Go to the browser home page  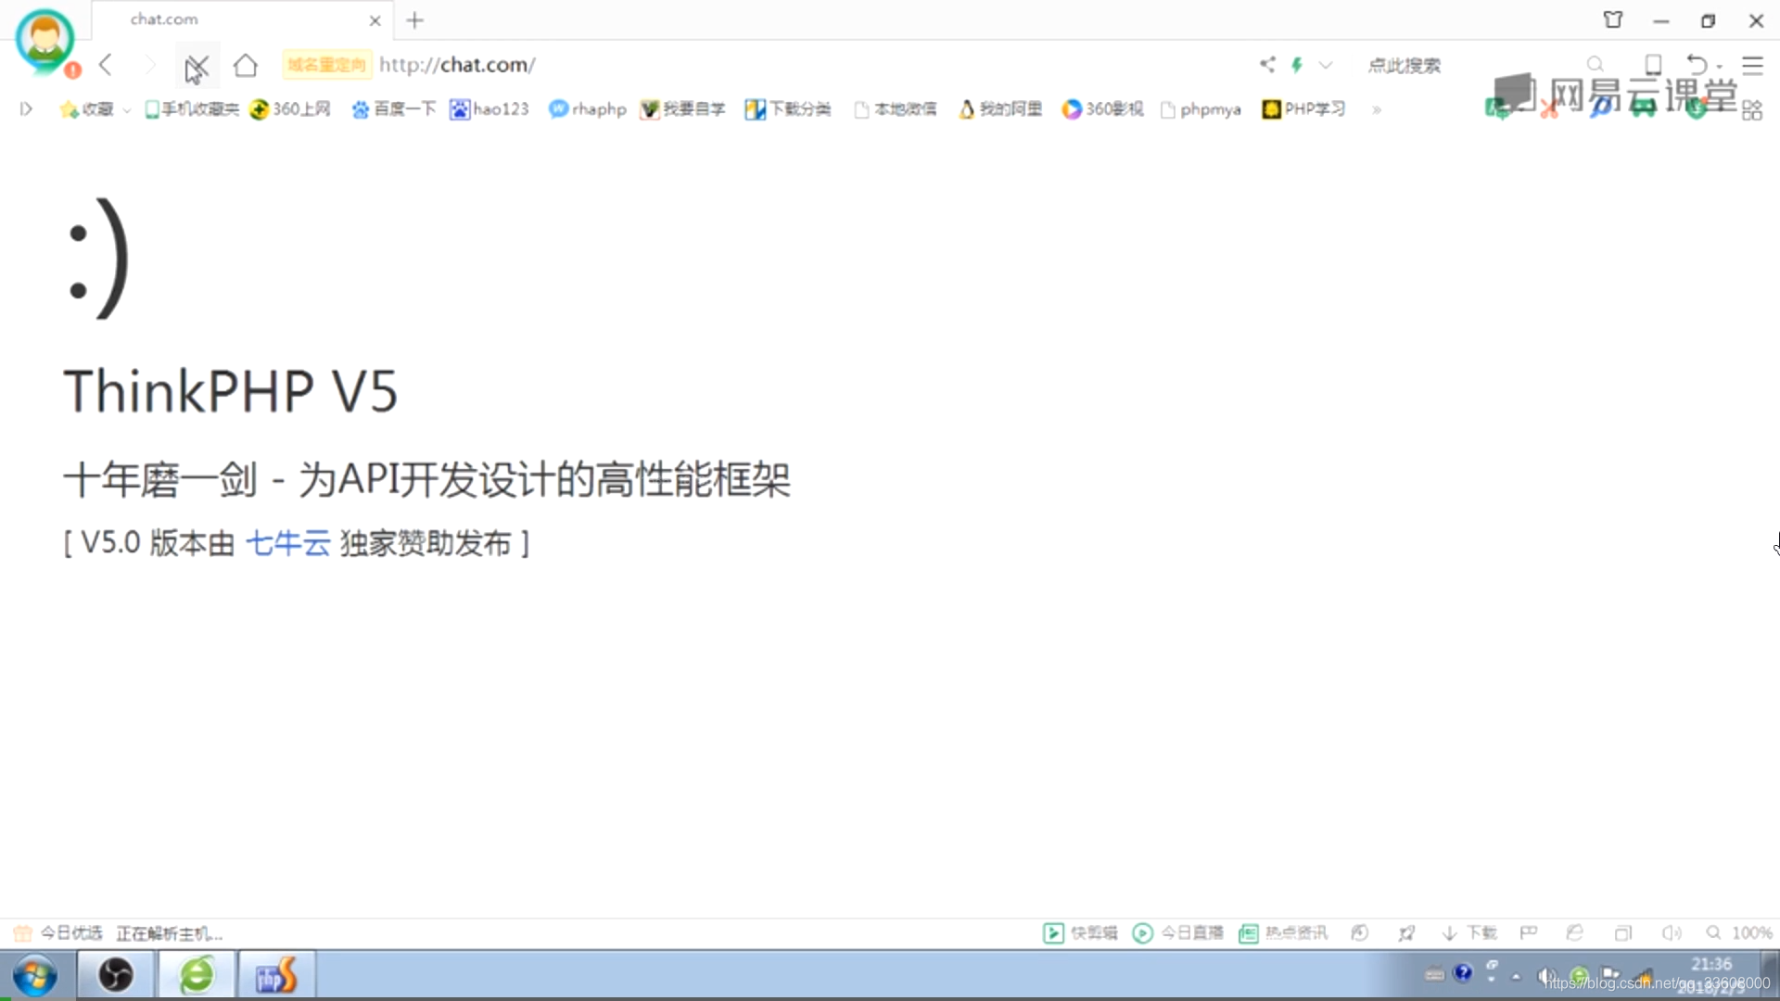coord(245,65)
